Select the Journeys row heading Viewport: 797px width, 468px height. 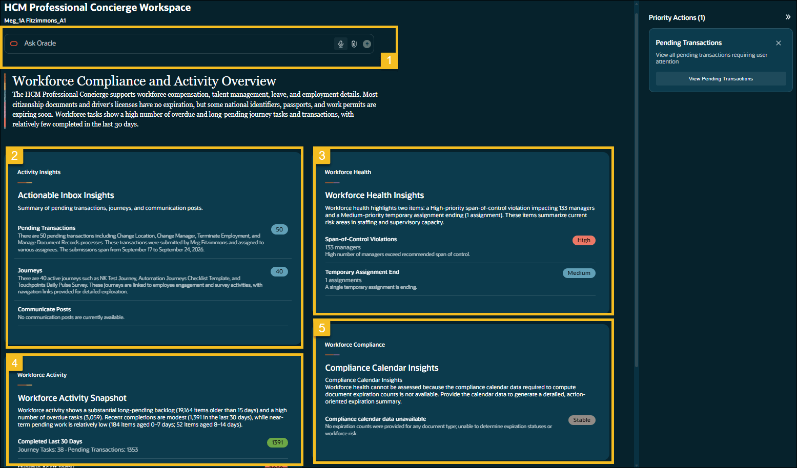[30, 270]
